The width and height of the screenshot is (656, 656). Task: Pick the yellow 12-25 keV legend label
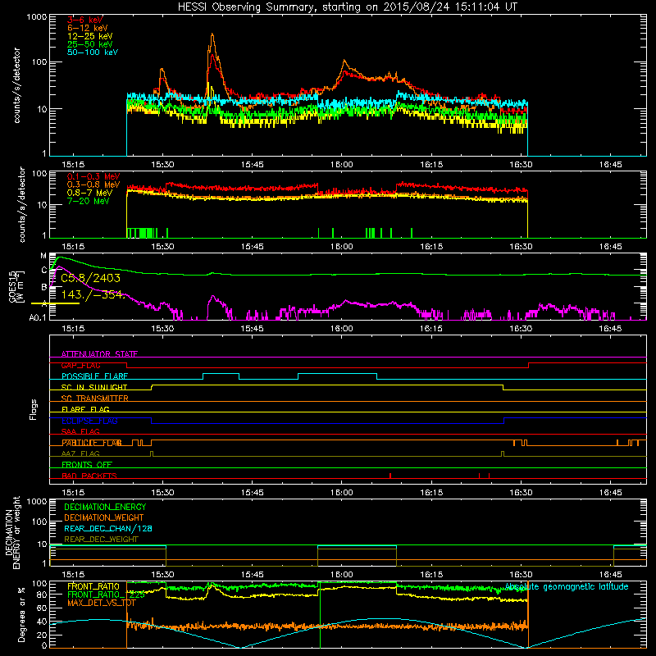click(90, 36)
